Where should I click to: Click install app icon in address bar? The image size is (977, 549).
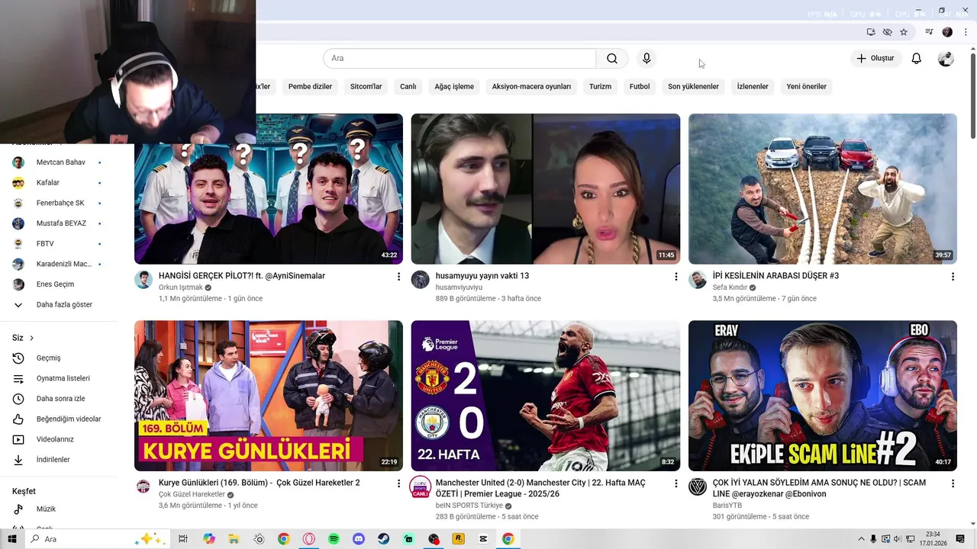[x=871, y=32]
